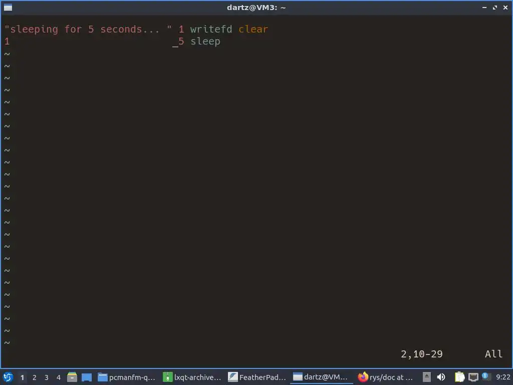Viewport: 513px width, 385px height.
Task: Click the word 'sleep' on line two
Action: tap(205, 42)
